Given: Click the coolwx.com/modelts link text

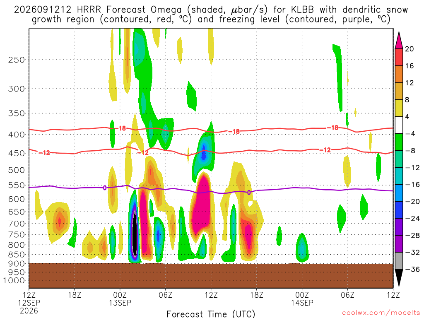Looking at the screenshot, I should (381, 313).
